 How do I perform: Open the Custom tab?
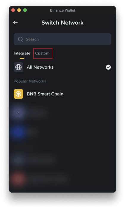[42, 53]
